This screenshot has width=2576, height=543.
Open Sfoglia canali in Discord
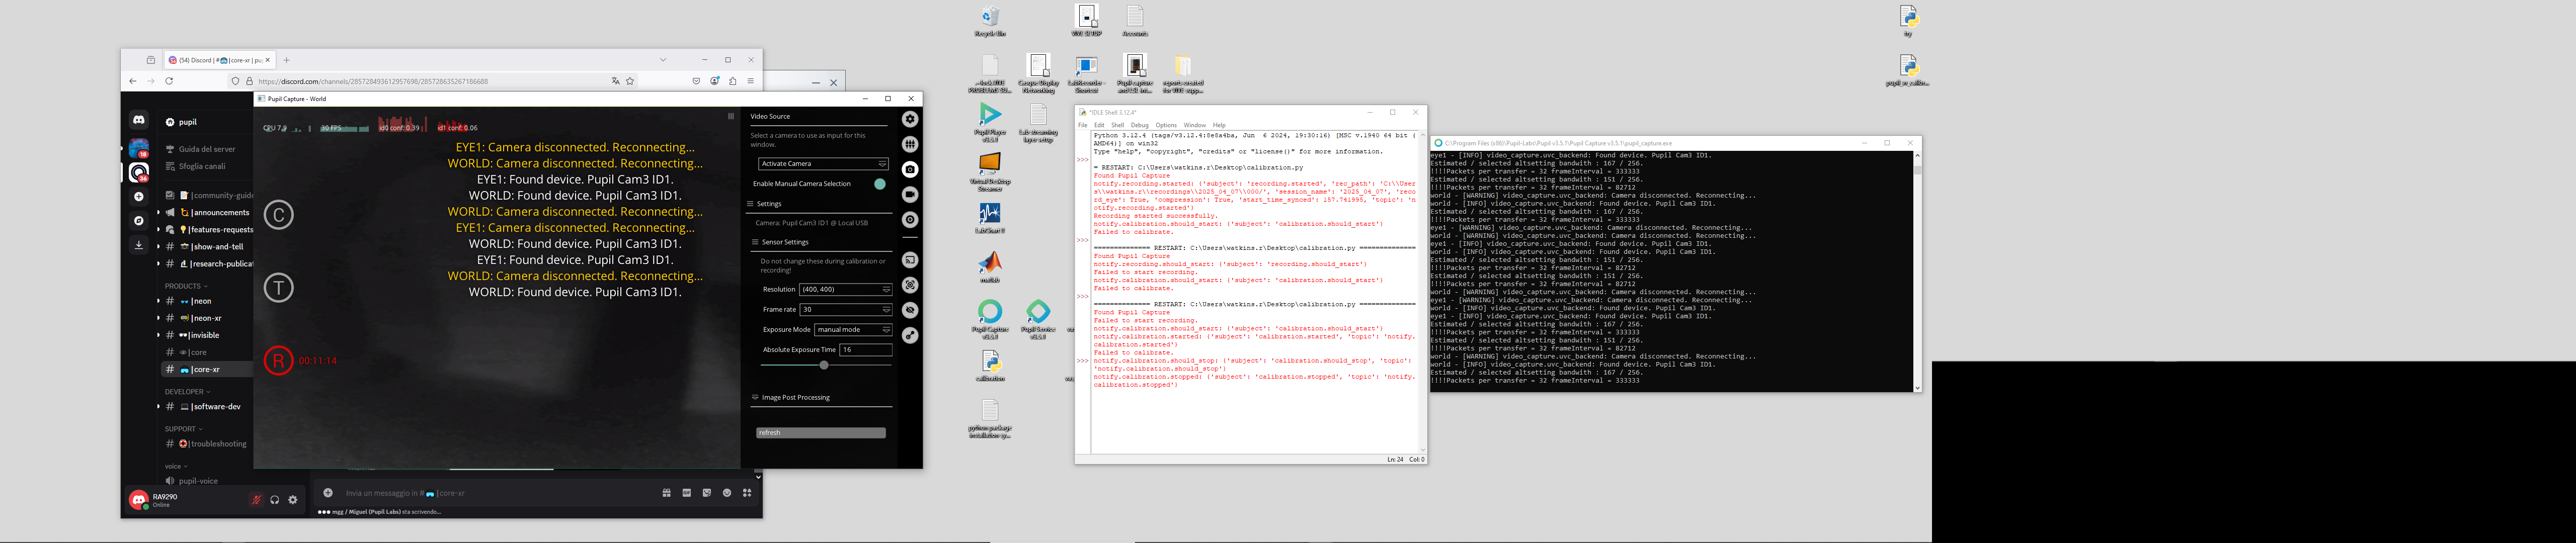click(x=201, y=166)
